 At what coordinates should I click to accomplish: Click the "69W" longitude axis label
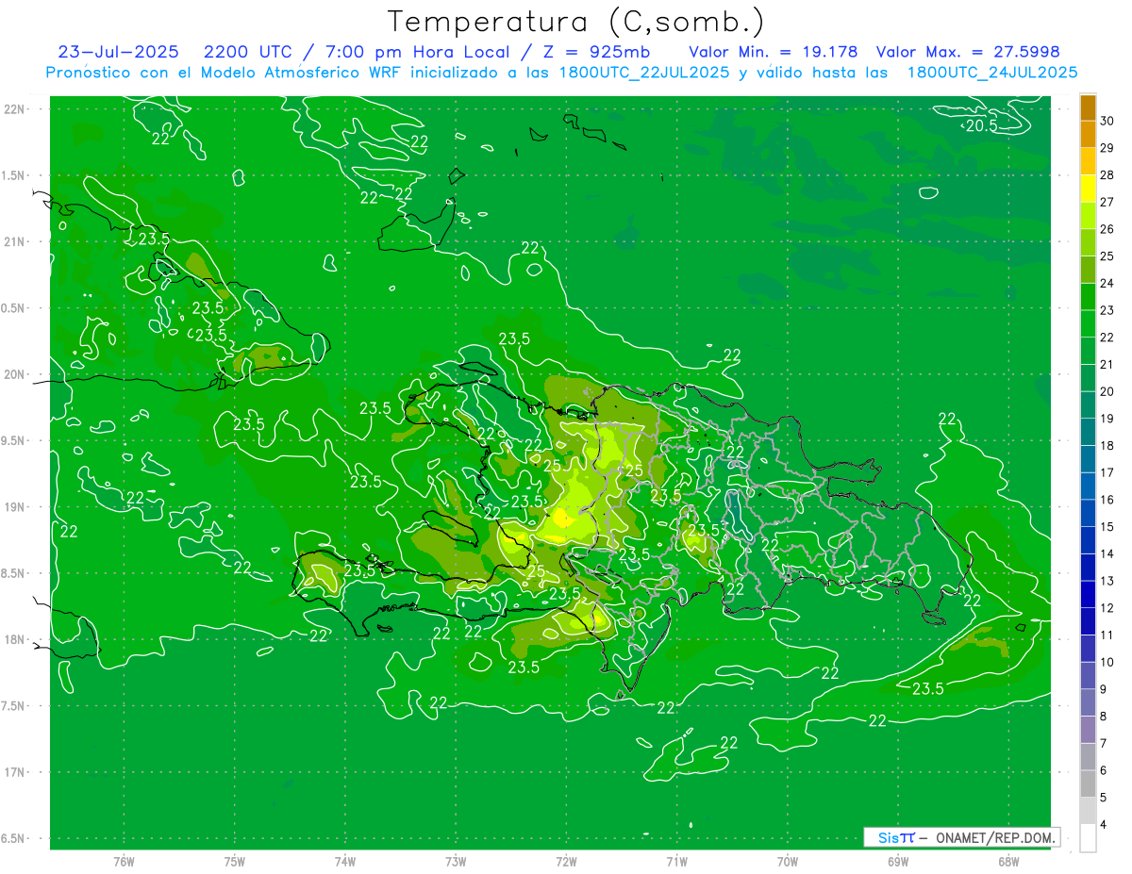(898, 861)
